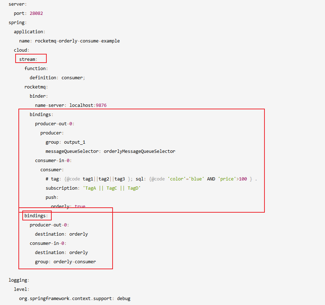The height and width of the screenshot is (305, 325).
Task: Select the value rocketmq-orderly-consume-example
Action: coord(77,41)
